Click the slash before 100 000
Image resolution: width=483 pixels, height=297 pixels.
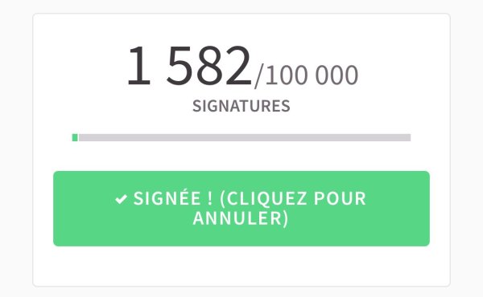(258, 77)
